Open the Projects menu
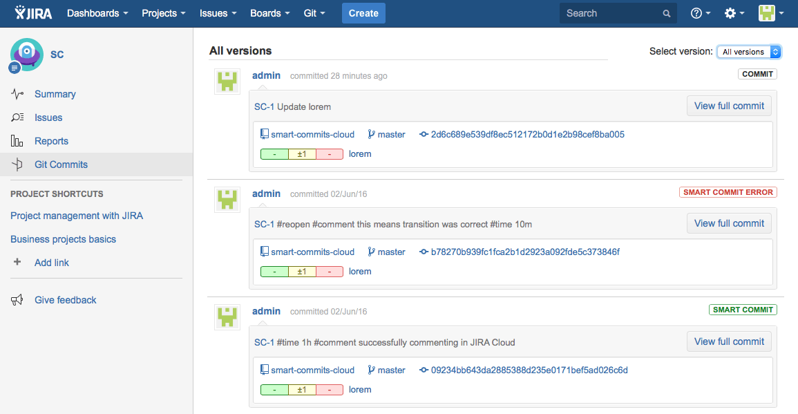This screenshot has height=414, width=798. (163, 13)
